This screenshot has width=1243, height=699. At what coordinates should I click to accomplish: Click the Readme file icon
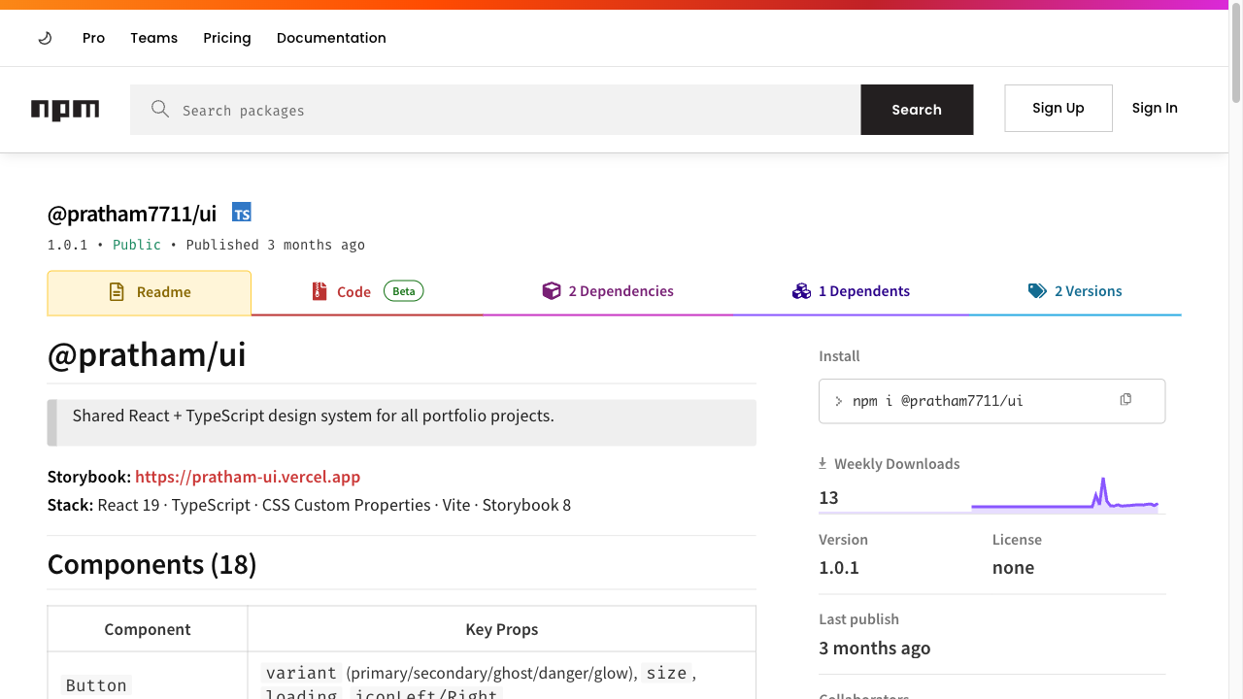117,291
